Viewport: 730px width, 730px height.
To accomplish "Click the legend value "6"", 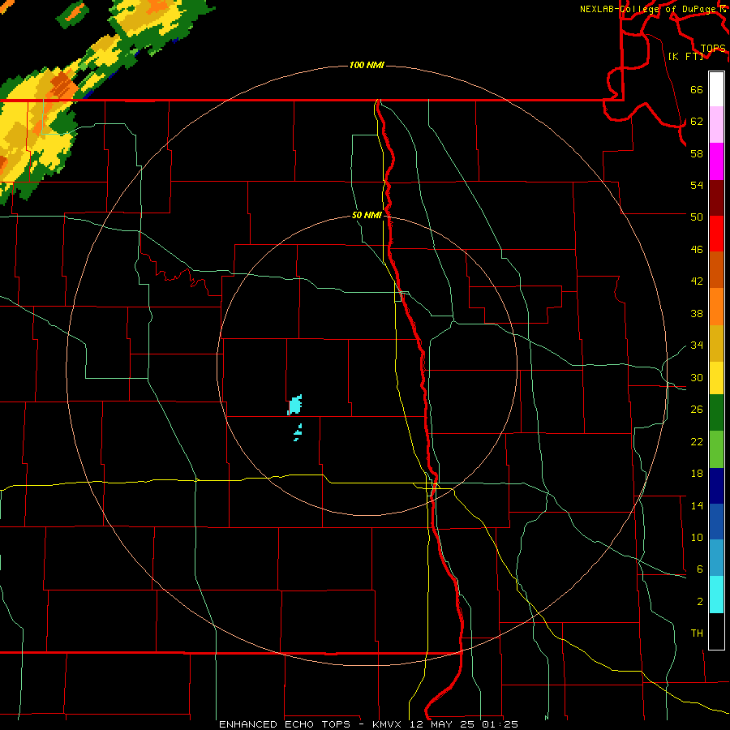I will pyautogui.click(x=700, y=569).
